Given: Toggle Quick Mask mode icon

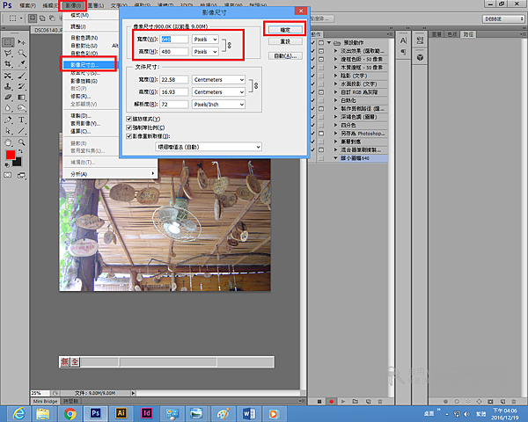Looking at the screenshot, I should point(7,175).
